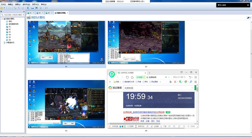Click the browser home icon
The image size is (252, 137).
[132, 77]
